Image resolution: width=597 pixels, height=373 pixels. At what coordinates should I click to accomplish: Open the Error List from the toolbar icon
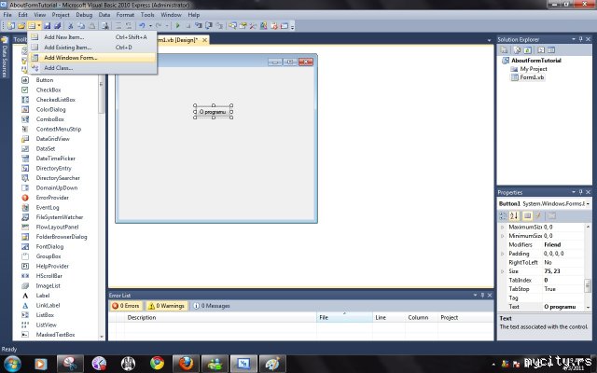(273, 26)
